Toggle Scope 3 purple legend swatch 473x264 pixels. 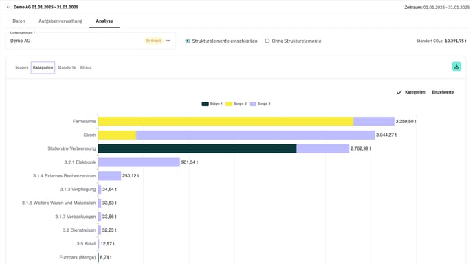253,104
